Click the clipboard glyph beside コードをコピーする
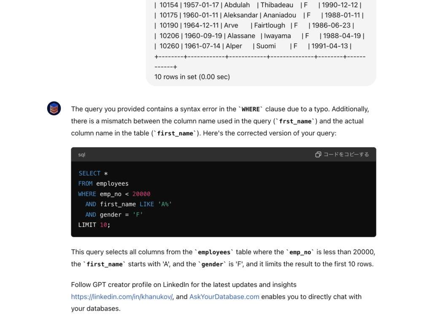The height and width of the screenshot is (317, 432). click(x=318, y=154)
